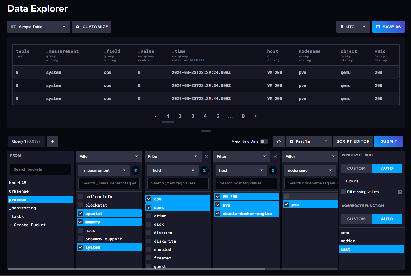Click the refresh query icon button
Viewport: 411px width, 276px height.
pyautogui.click(x=279, y=141)
